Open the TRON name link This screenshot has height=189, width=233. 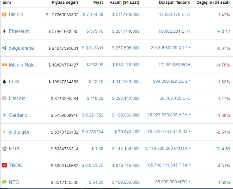pyautogui.click(x=16, y=165)
